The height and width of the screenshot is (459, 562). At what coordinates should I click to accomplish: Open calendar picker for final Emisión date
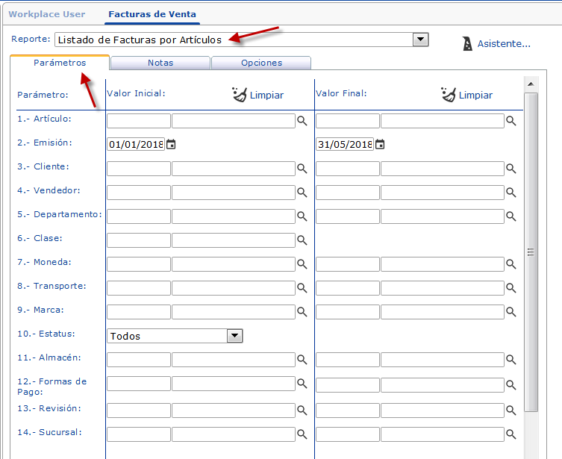click(380, 145)
